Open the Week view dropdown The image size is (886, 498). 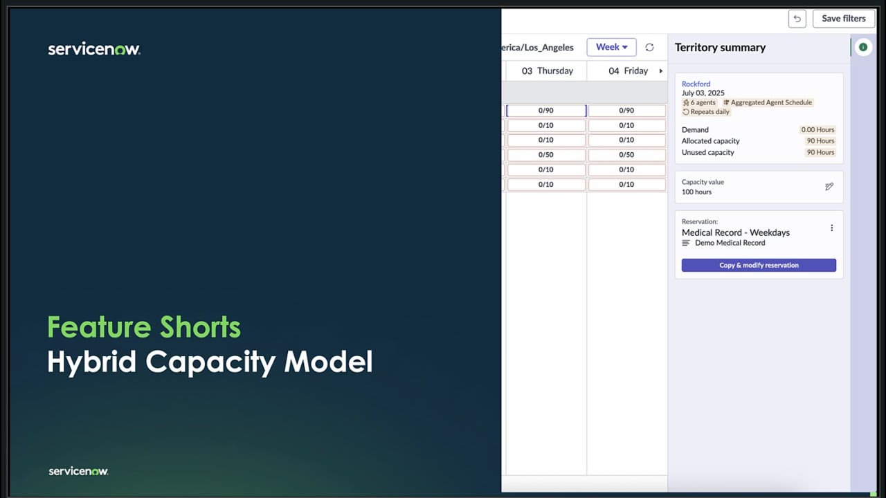pyautogui.click(x=611, y=47)
